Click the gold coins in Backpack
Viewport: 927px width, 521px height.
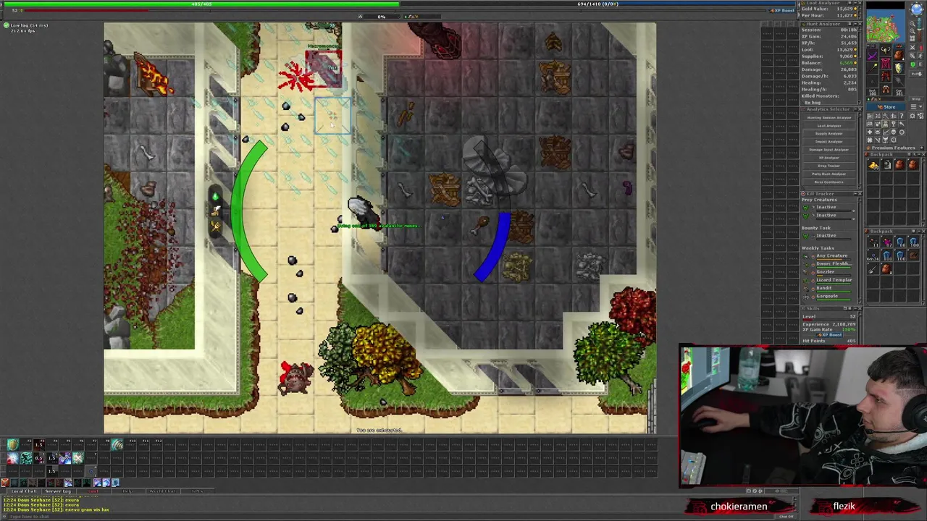[x=873, y=165]
